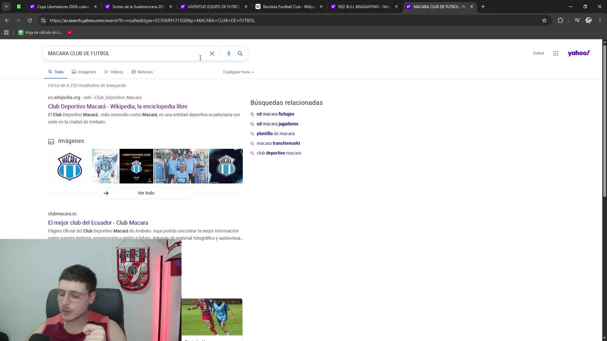Open the browser profile avatar
Image resolution: width=607 pixels, height=341 pixels.
(x=589, y=20)
